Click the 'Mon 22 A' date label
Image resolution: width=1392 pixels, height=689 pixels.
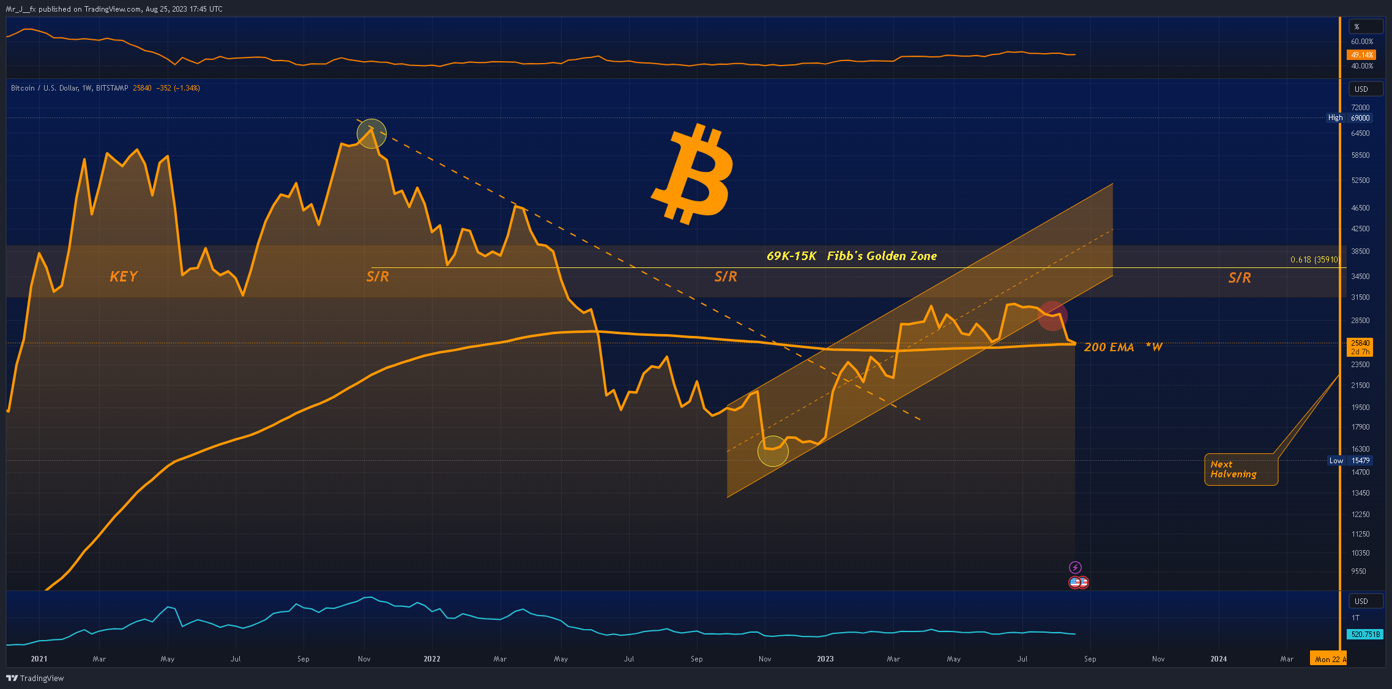point(1328,659)
